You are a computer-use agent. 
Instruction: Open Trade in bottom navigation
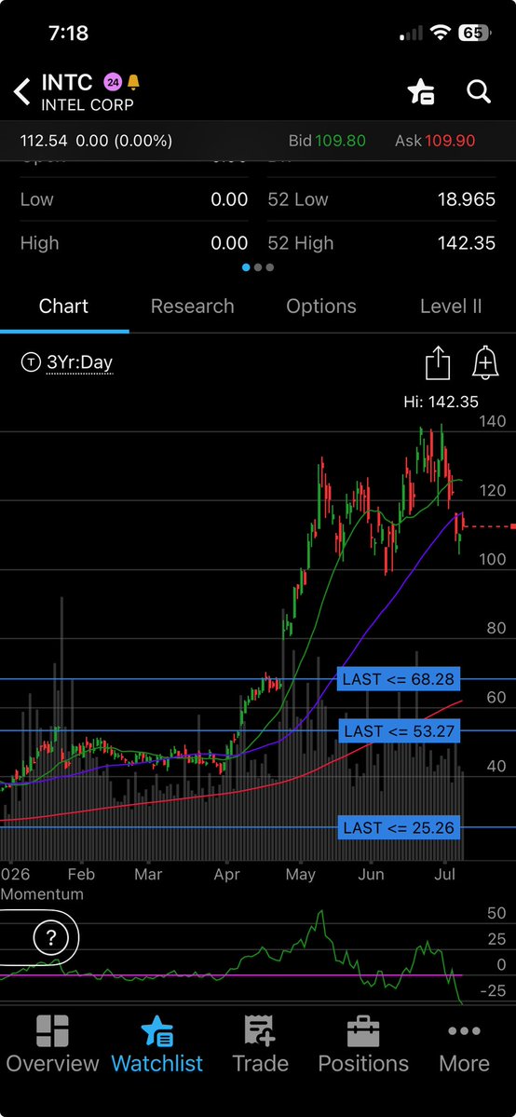point(260,1045)
